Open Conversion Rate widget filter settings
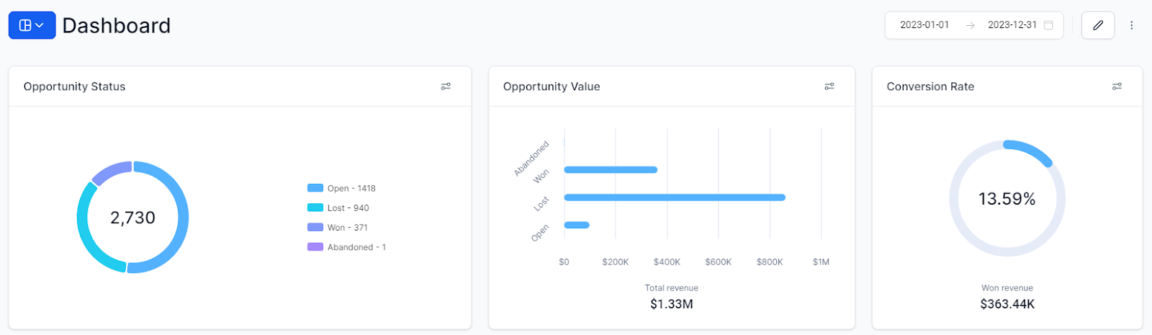The height and width of the screenshot is (335, 1152). click(1117, 86)
